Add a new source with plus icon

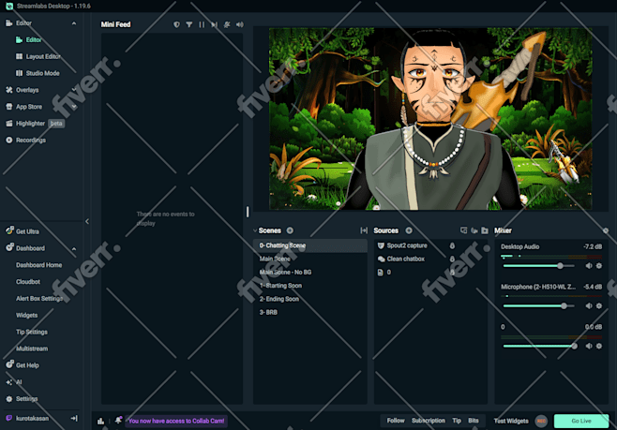click(409, 230)
